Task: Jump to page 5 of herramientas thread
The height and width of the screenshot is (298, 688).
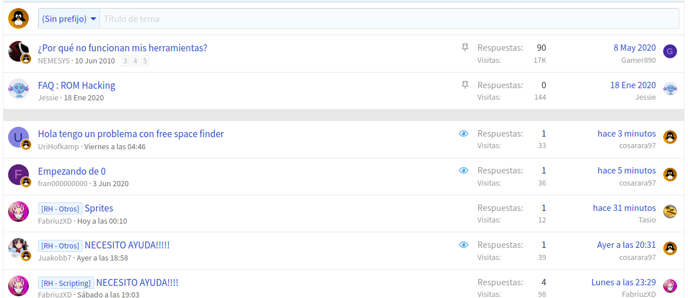Action: click(145, 61)
